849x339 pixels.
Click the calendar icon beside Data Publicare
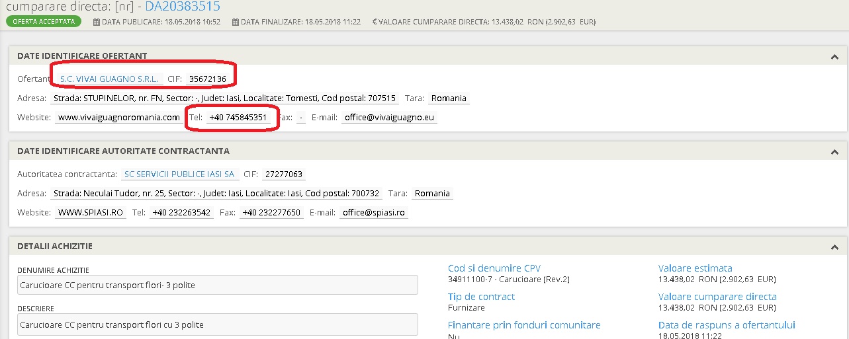coord(97,22)
